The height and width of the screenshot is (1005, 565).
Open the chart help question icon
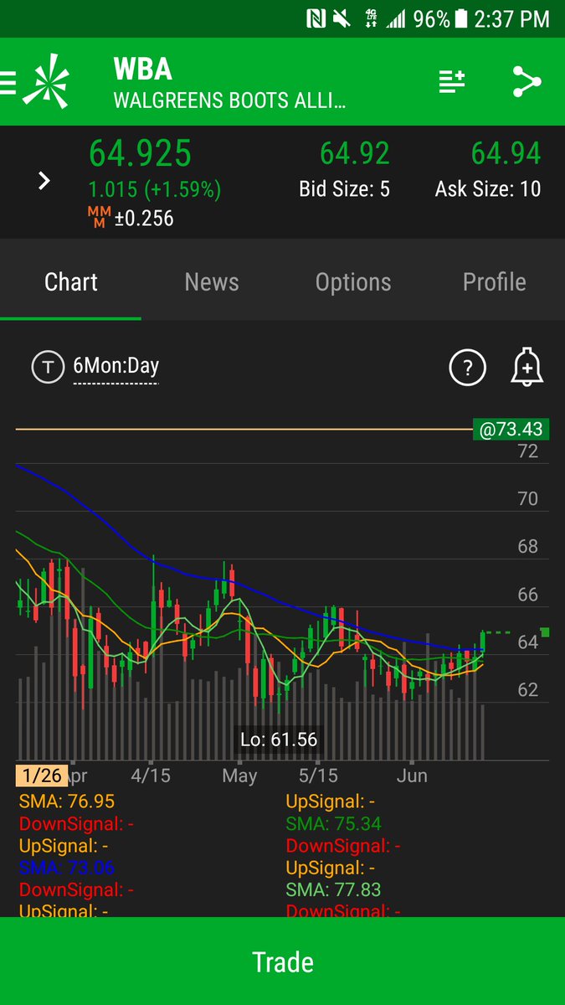tap(467, 367)
